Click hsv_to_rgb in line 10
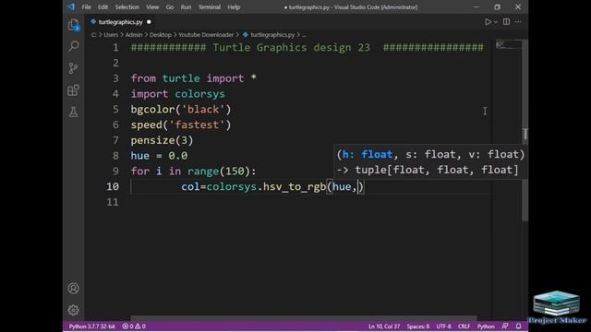The width and height of the screenshot is (591, 332). 294,186
